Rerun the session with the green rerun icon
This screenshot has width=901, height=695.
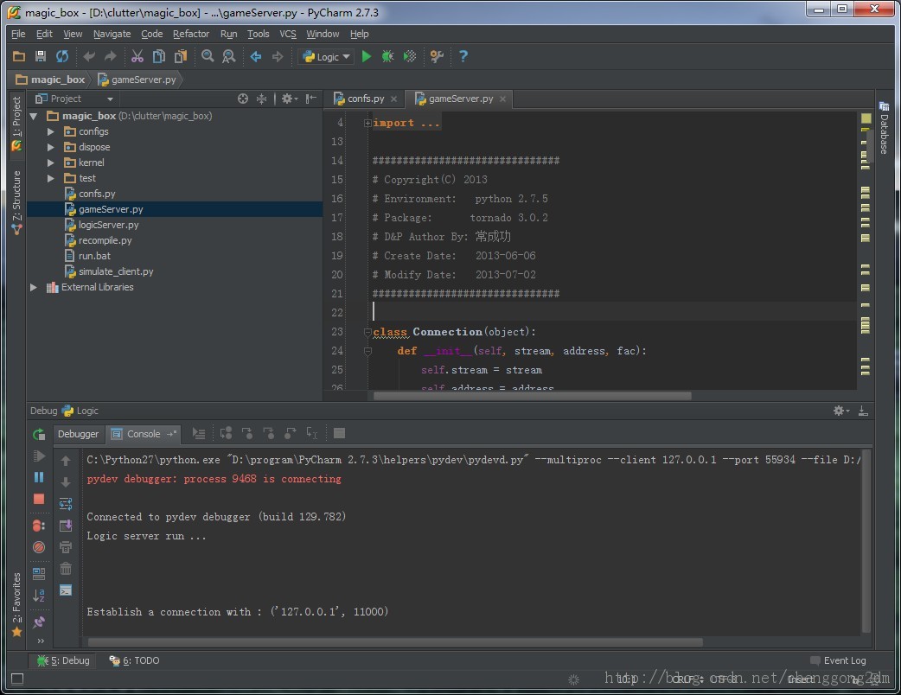click(x=38, y=434)
